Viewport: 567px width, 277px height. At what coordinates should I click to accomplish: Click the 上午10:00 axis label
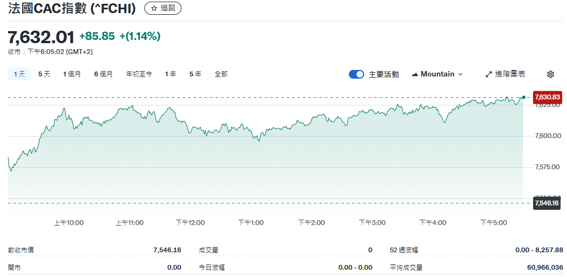click(69, 223)
